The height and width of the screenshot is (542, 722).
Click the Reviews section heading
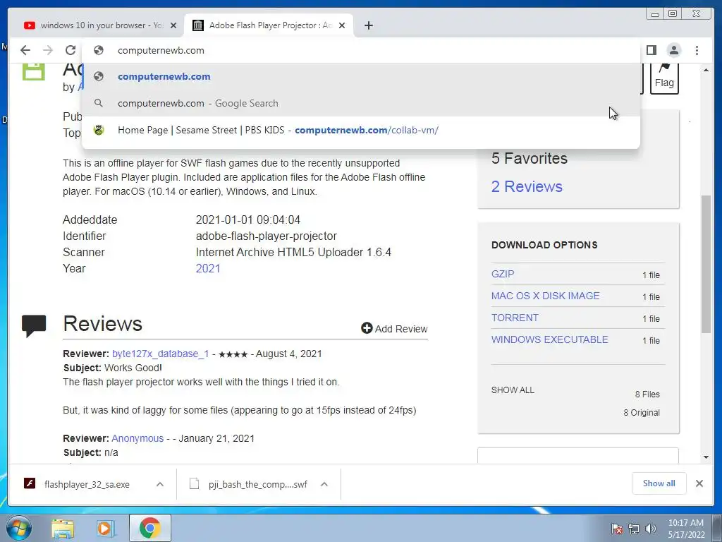click(x=102, y=323)
